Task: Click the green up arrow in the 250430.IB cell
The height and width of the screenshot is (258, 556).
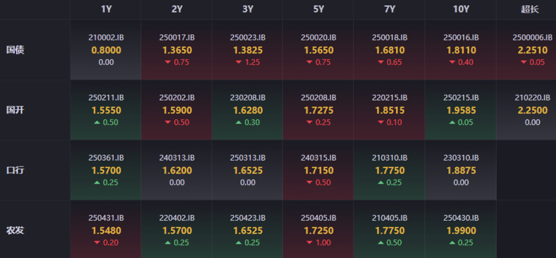Action: 452,243
